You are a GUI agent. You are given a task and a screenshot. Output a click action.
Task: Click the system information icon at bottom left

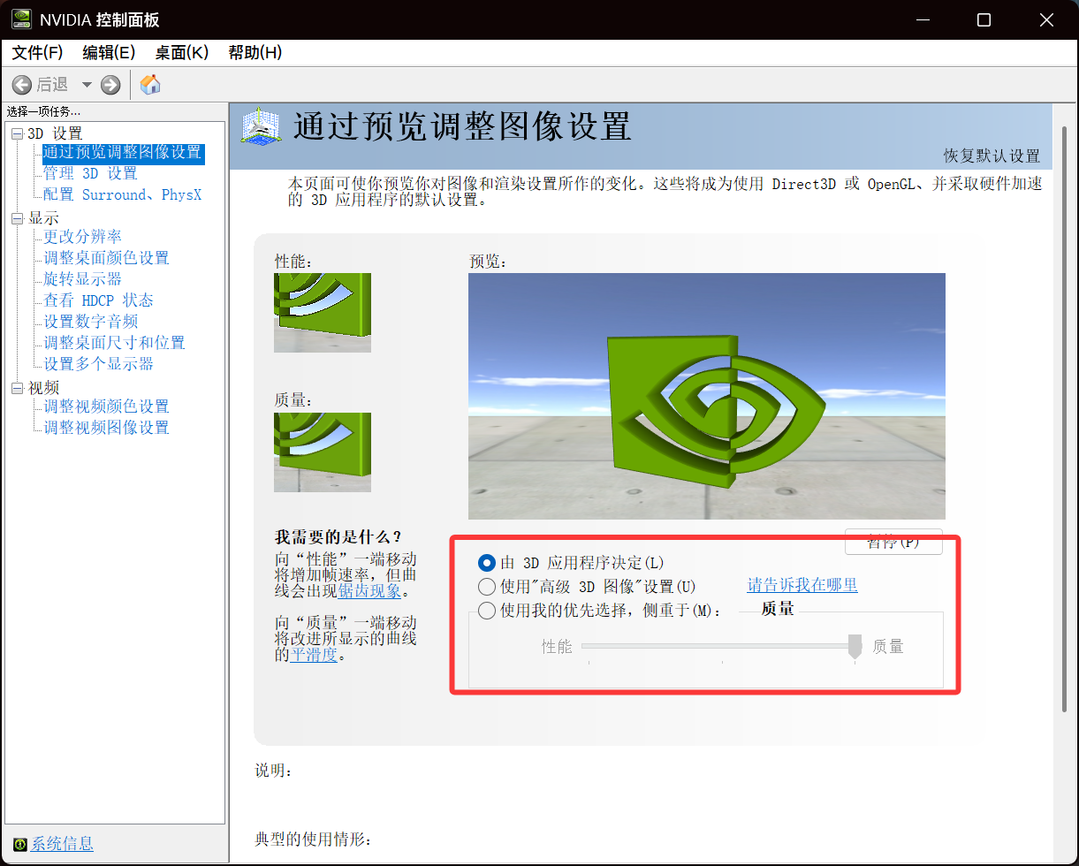pos(20,844)
